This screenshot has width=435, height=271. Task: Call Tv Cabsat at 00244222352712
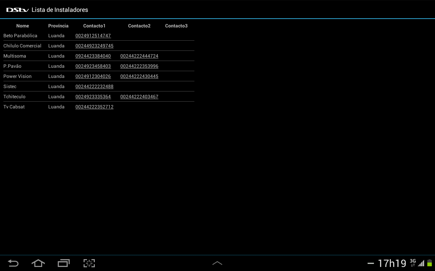pyautogui.click(x=94, y=107)
